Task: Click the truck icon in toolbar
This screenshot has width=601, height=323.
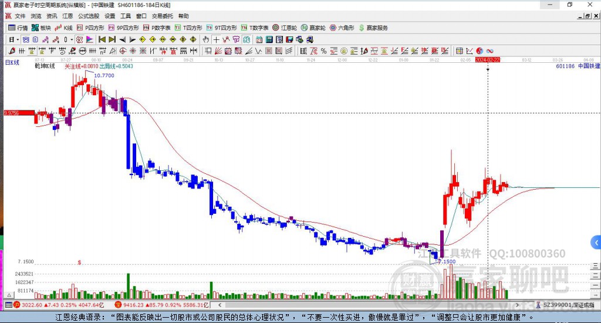Action: click(x=310, y=39)
